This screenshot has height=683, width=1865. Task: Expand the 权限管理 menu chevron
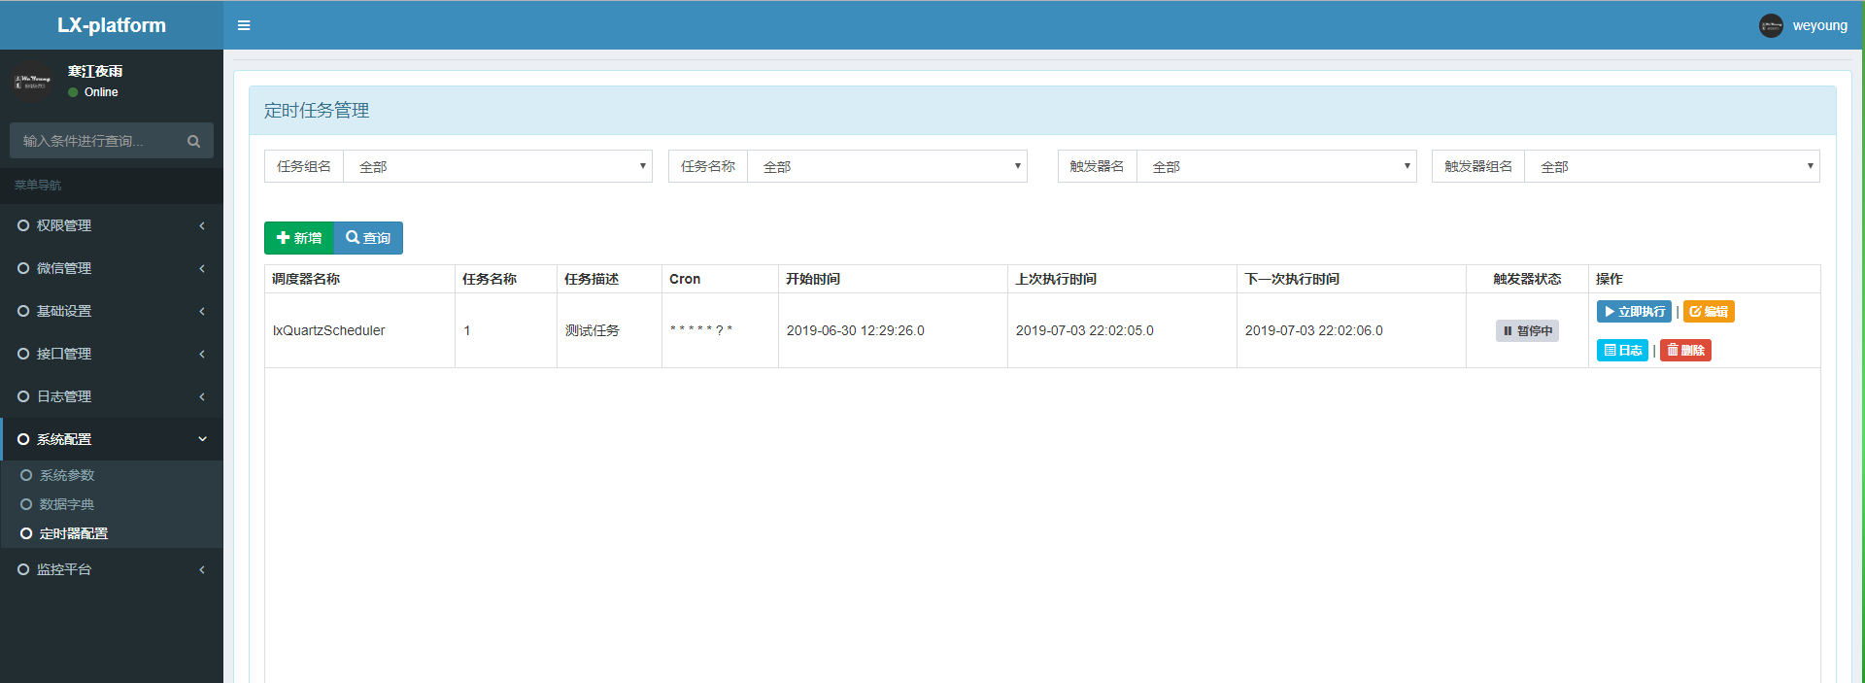pyautogui.click(x=202, y=225)
